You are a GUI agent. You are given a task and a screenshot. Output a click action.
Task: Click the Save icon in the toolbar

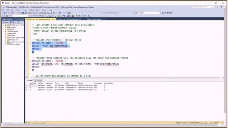(23, 13)
